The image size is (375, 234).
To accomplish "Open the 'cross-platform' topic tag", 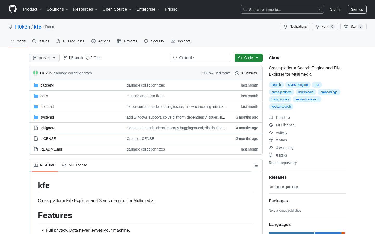I will pos(282,92).
